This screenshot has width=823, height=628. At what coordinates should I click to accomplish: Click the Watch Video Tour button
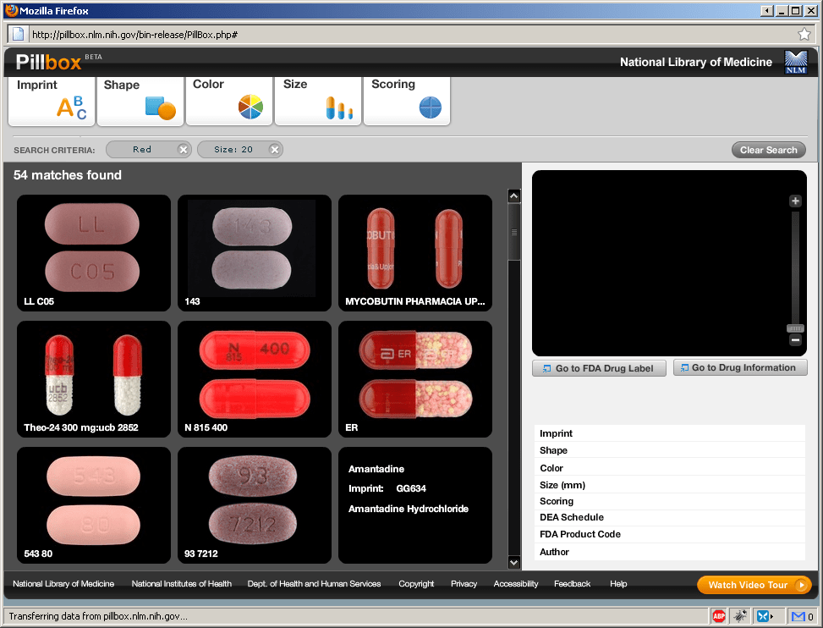[x=754, y=585]
